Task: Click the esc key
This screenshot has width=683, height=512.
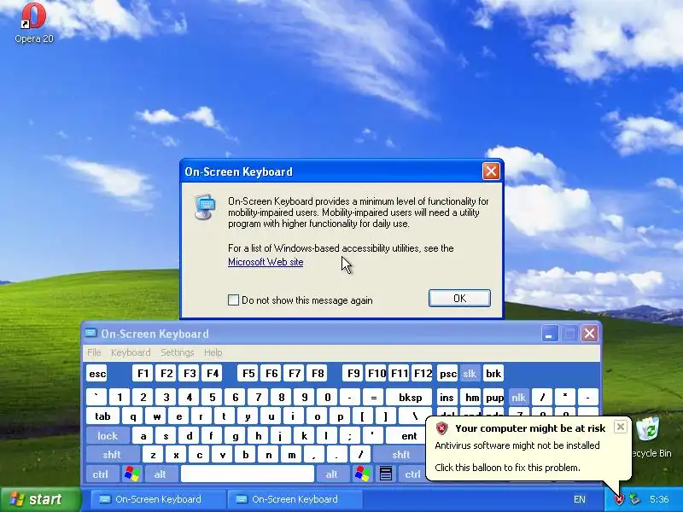Action: point(96,374)
